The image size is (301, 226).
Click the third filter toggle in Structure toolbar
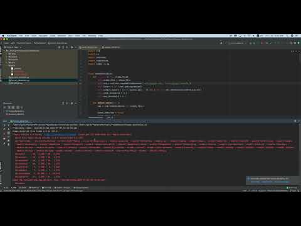(x=14, y=107)
